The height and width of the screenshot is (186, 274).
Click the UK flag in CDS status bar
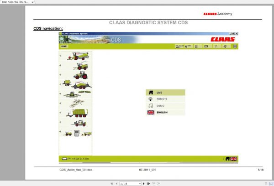tap(233, 159)
